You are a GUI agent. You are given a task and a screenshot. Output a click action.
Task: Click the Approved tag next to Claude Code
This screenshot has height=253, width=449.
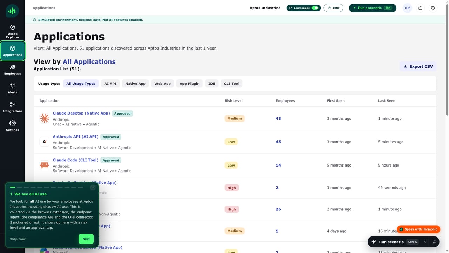(111, 160)
